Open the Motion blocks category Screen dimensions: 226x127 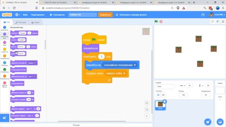(x=5, y=28)
